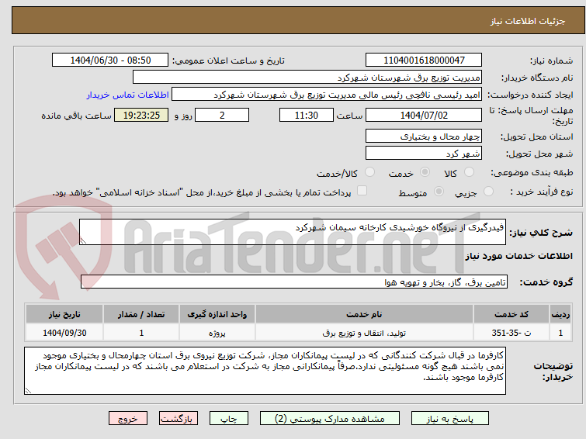Click the ردیف column header
Image resolution: width=586 pixels, height=439 pixels.
560,314
